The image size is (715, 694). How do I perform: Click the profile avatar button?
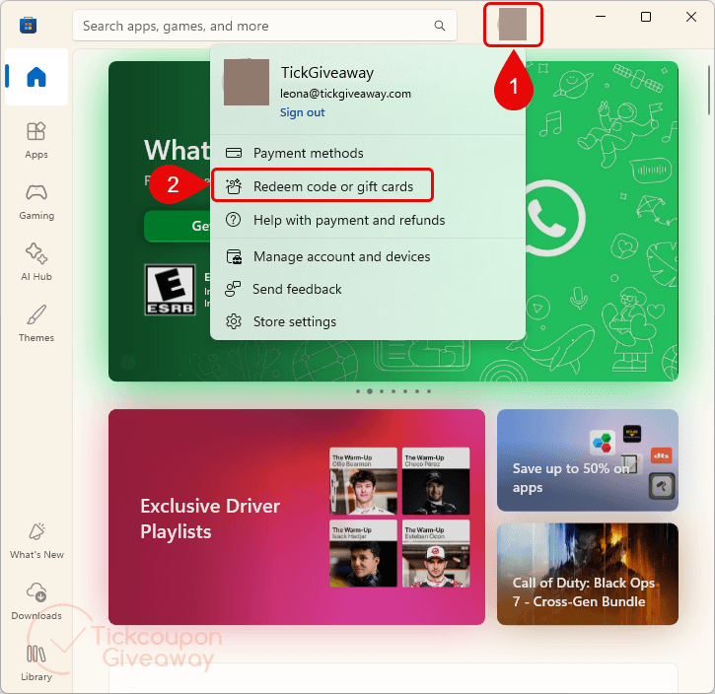click(x=513, y=24)
